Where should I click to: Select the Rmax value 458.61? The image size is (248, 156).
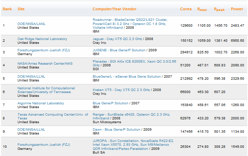203,105
